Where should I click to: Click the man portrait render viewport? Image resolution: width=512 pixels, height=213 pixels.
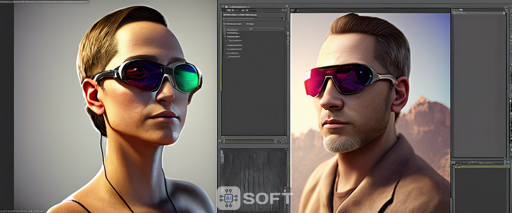(x=370, y=112)
